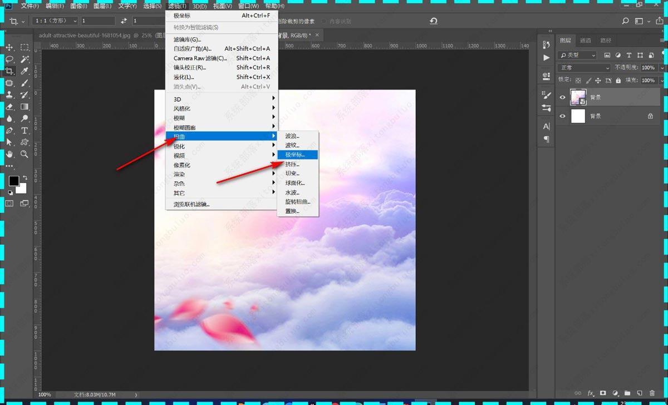Toggle visibility of the locked 背景 layer
Screen dimensions: 668x405
click(563, 116)
